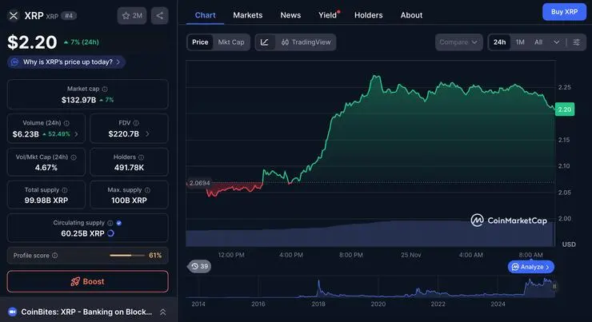This screenshot has height=322, width=592.
Task: Click the 491.78K holders value
Action: [x=129, y=168]
